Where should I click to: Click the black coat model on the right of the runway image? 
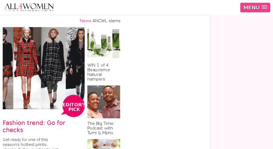76,63
